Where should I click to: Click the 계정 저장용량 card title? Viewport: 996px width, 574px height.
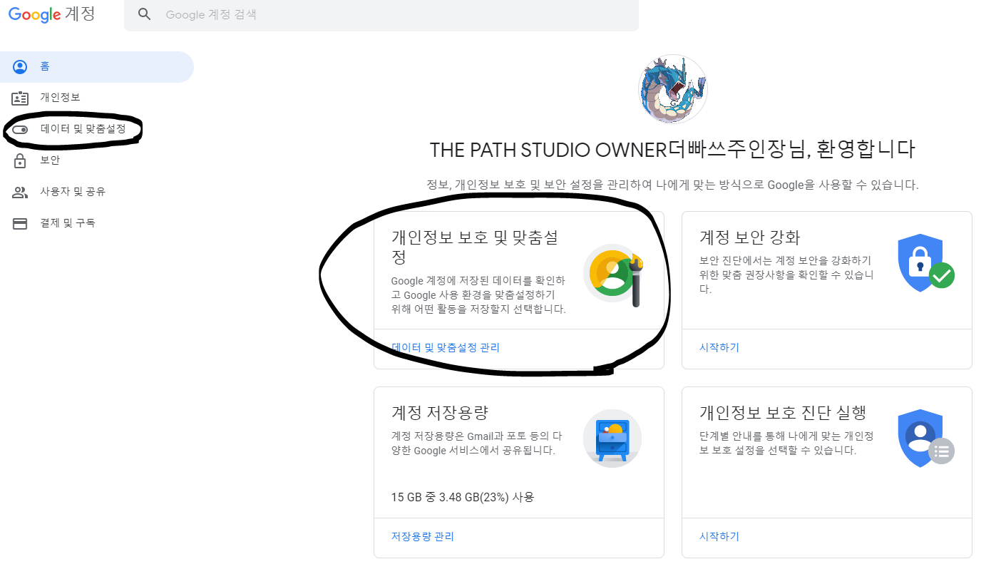point(440,413)
